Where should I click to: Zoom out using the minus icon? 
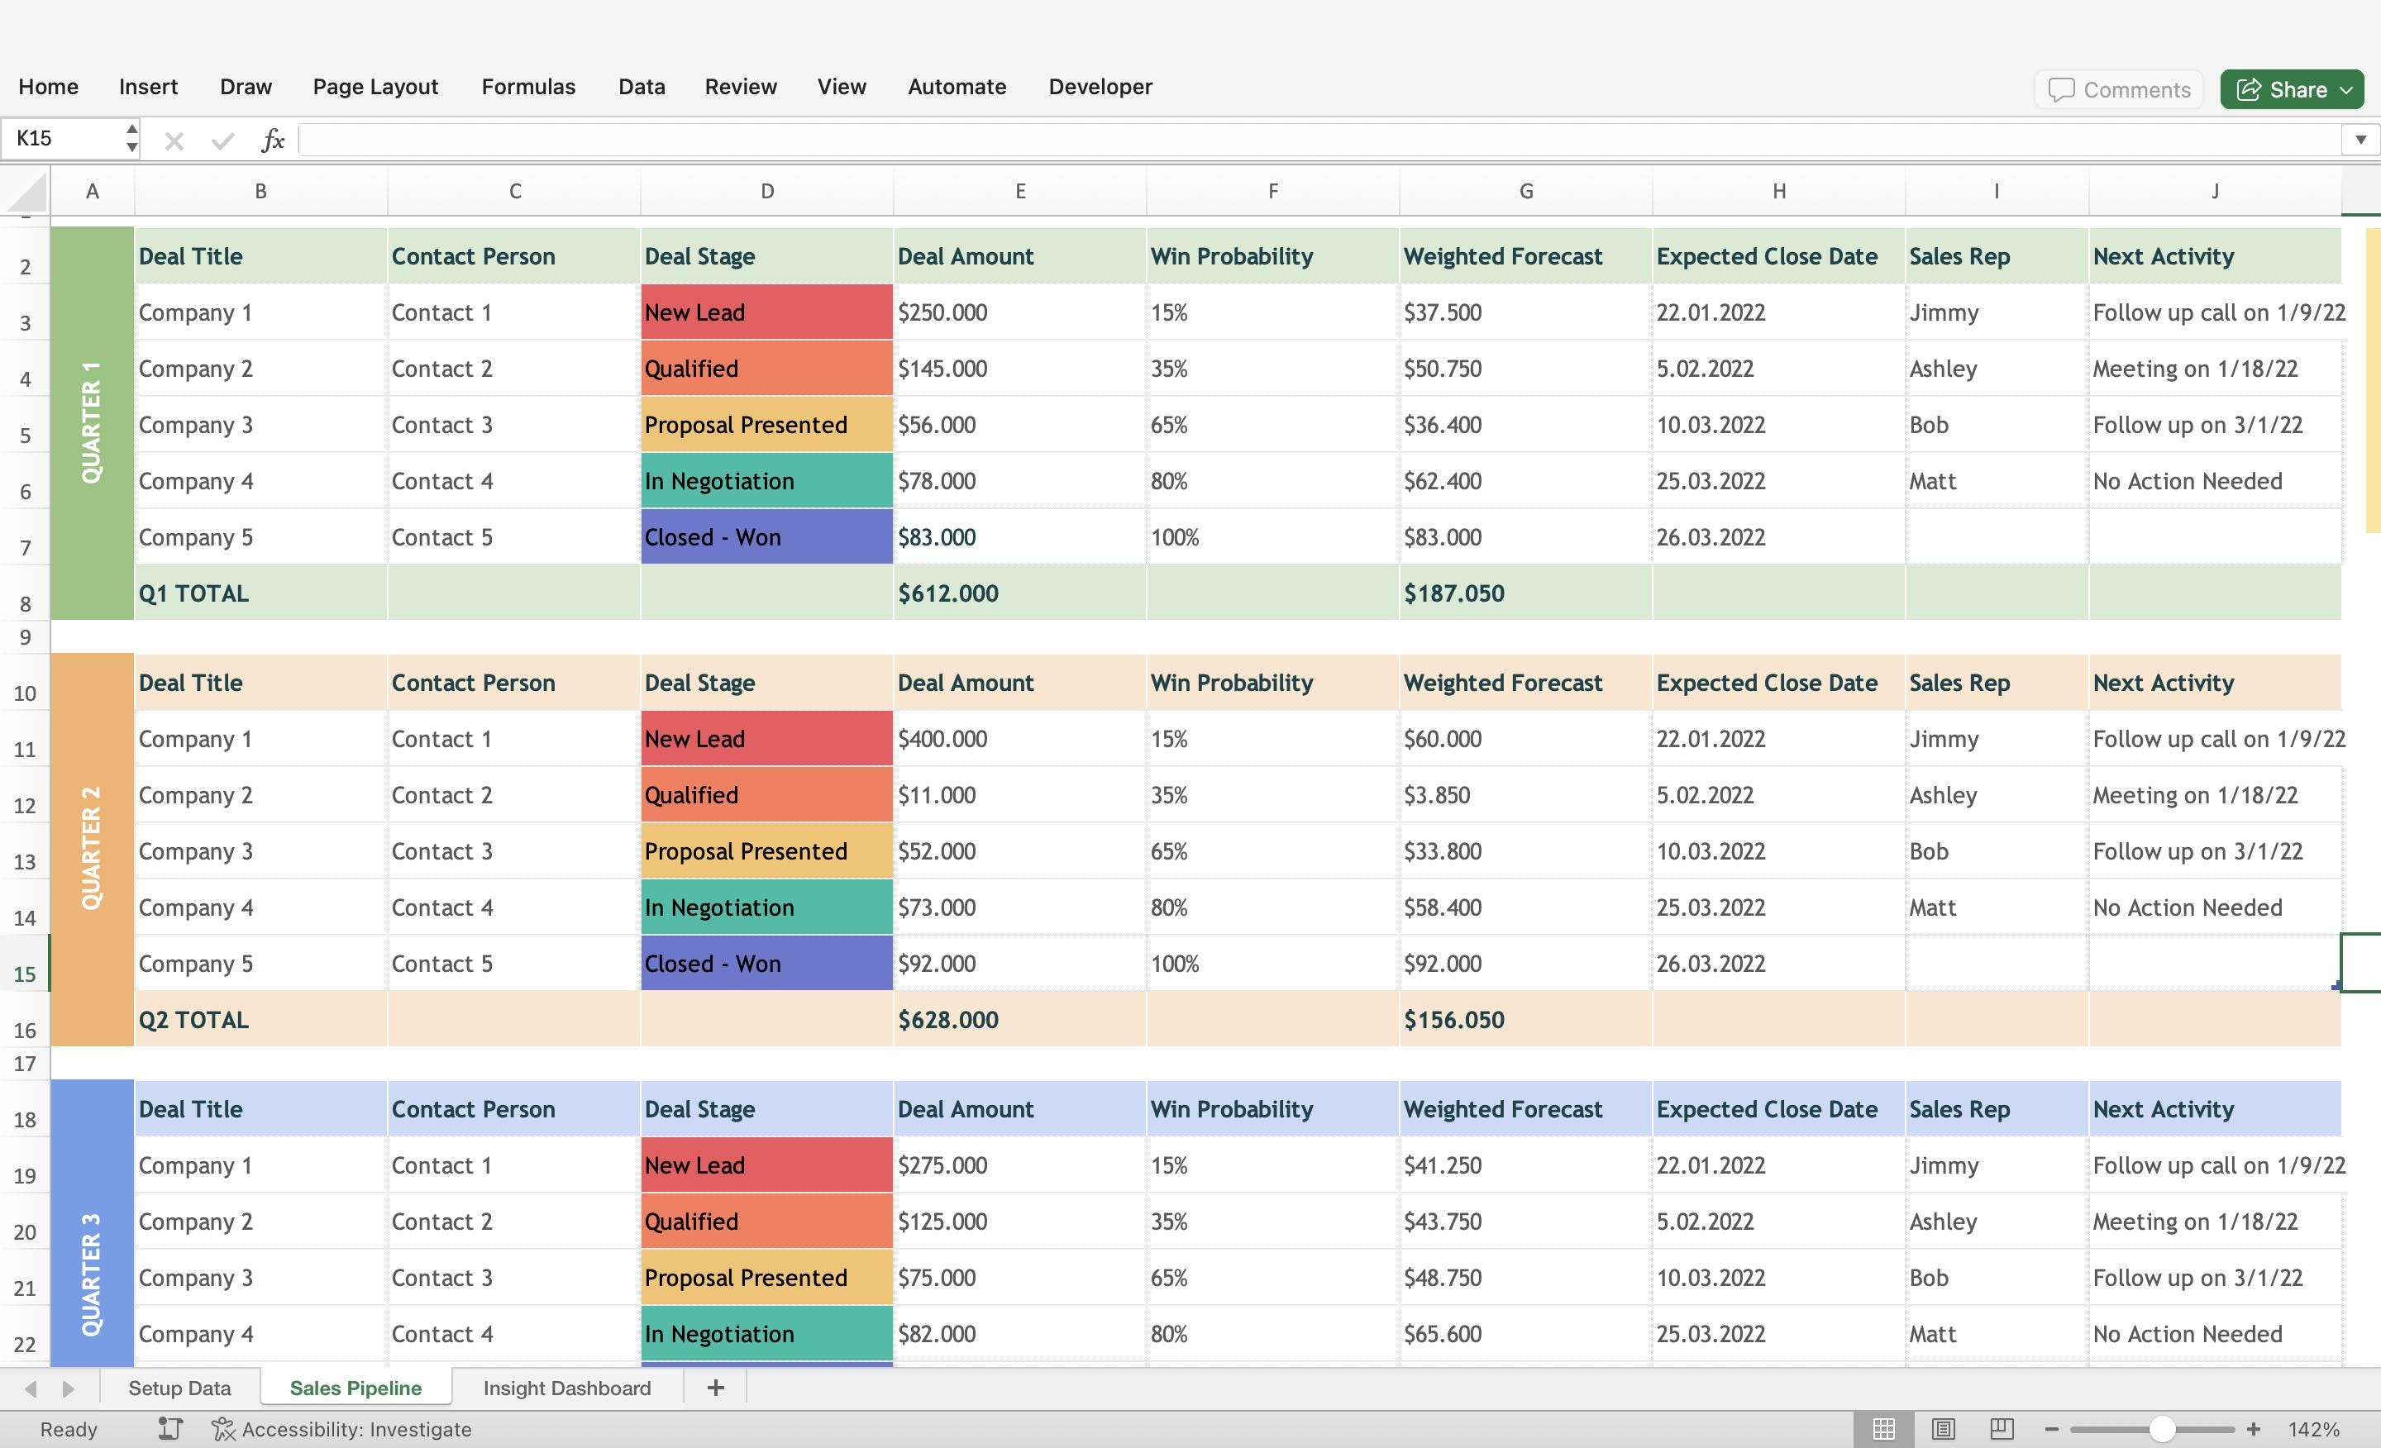point(2051,1429)
